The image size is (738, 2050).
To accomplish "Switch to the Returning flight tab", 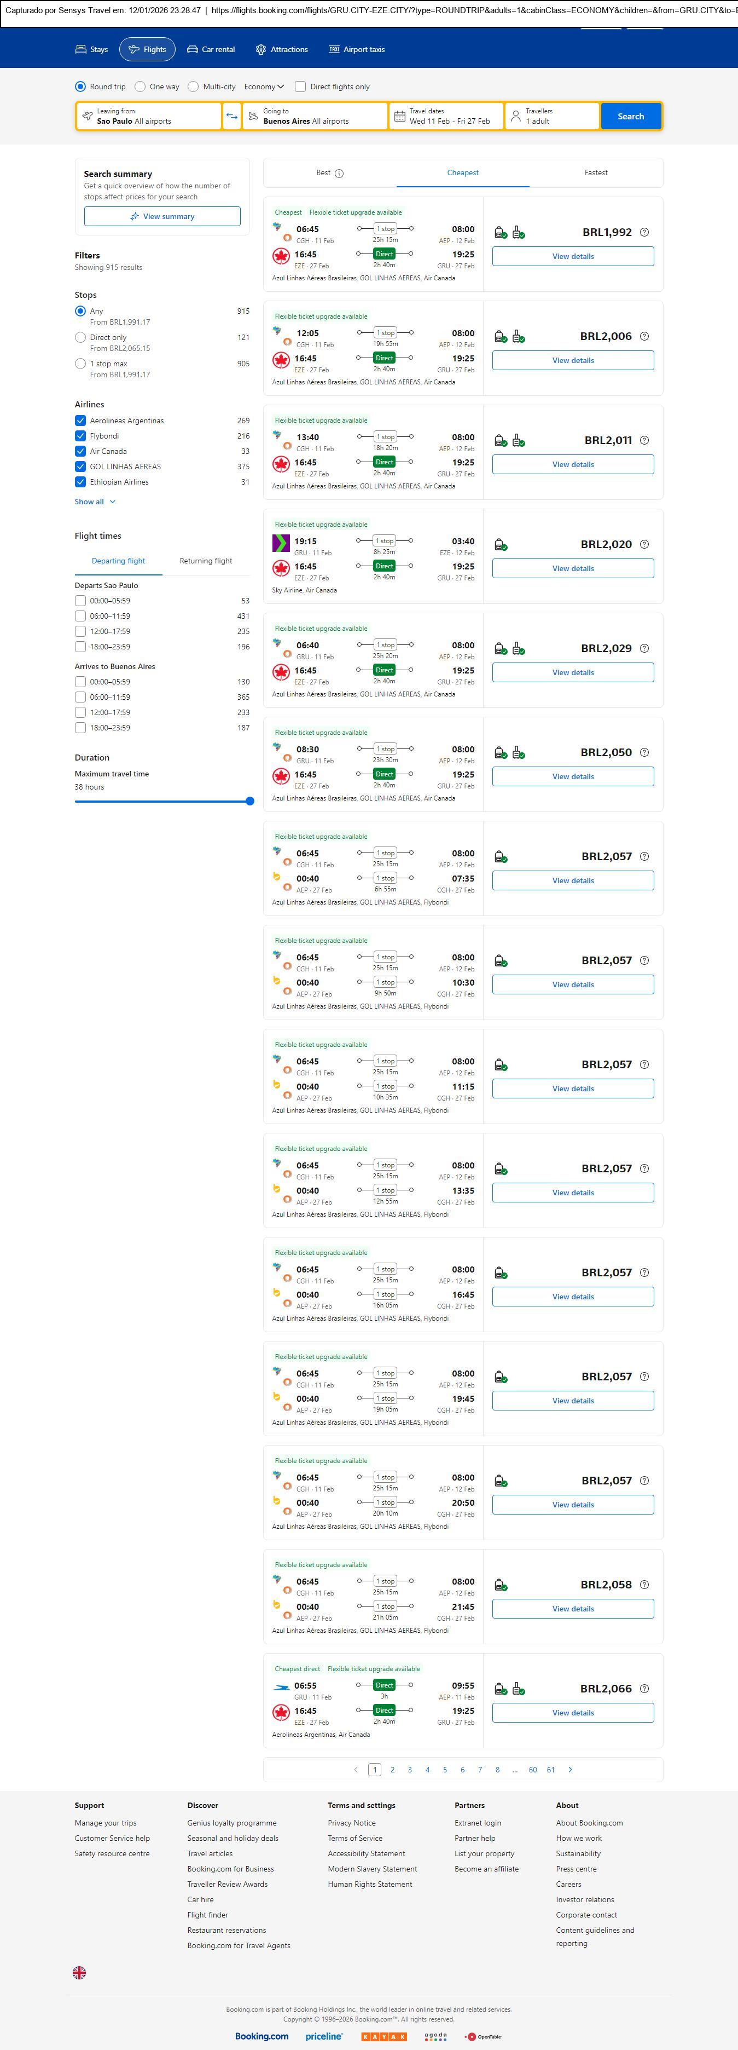I will 206,561.
